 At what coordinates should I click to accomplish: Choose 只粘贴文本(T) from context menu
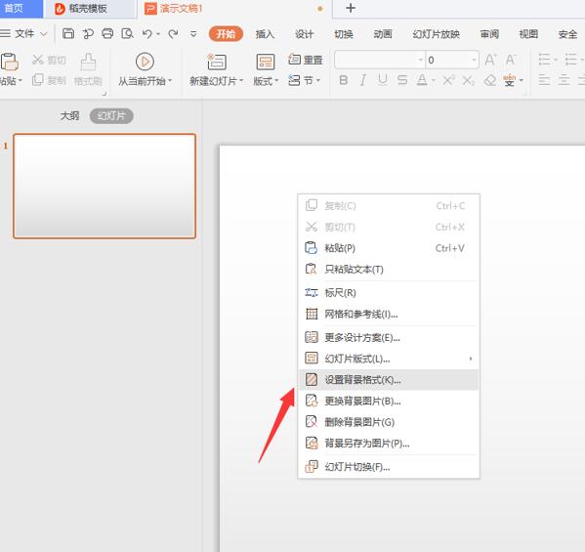[389, 269]
